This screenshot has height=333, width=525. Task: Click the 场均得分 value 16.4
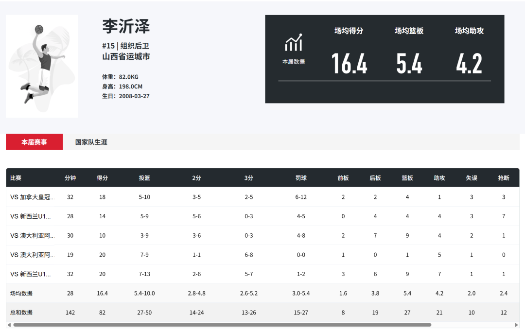click(349, 64)
